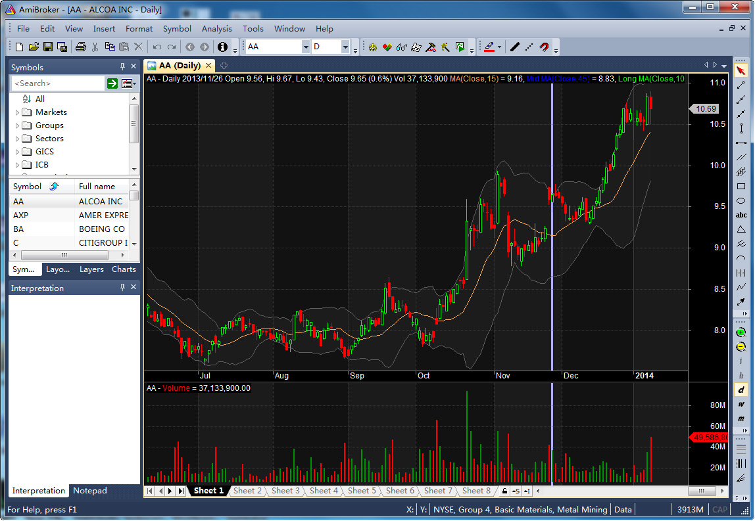Toggle the select arrow pointer tool
The width and height of the screenshot is (755, 521).
click(741, 71)
